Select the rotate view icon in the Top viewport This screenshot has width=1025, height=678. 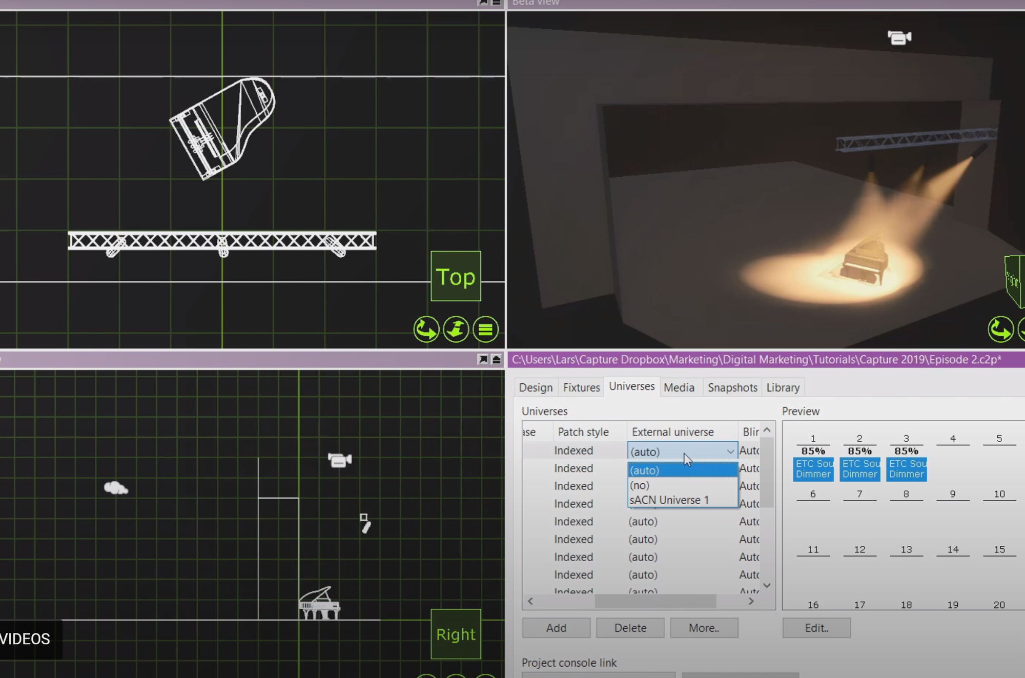[426, 330]
